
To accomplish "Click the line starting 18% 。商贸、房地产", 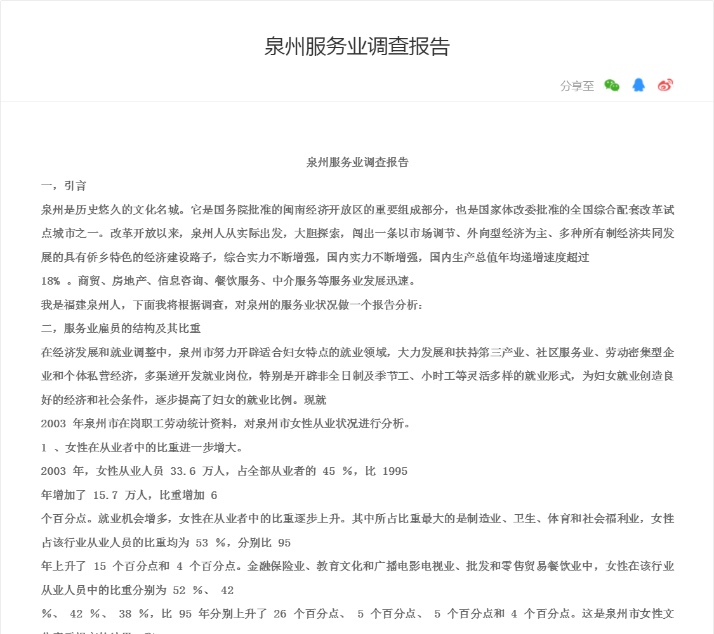I will (x=228, y=281).
